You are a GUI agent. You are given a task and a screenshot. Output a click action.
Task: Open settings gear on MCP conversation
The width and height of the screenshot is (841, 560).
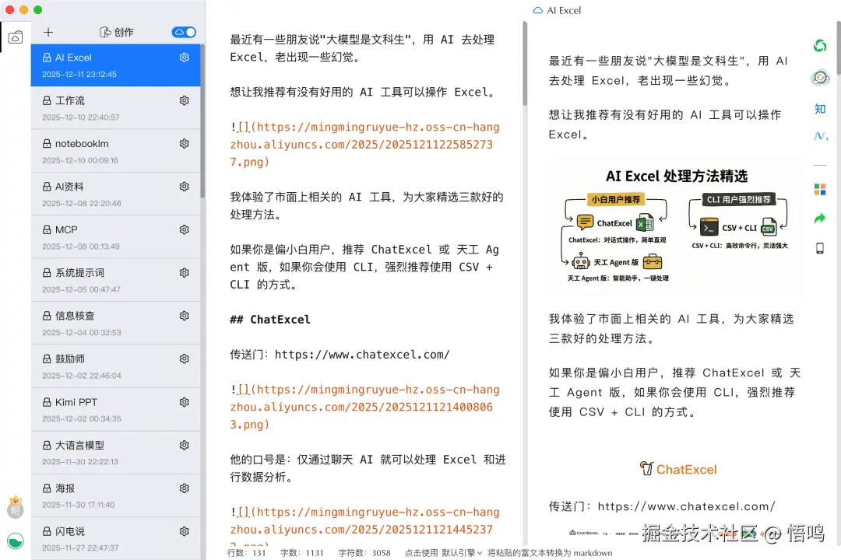click(184, 229)
